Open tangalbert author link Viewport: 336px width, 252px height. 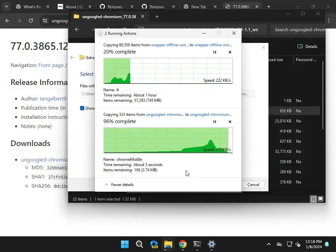pos(53,98)
